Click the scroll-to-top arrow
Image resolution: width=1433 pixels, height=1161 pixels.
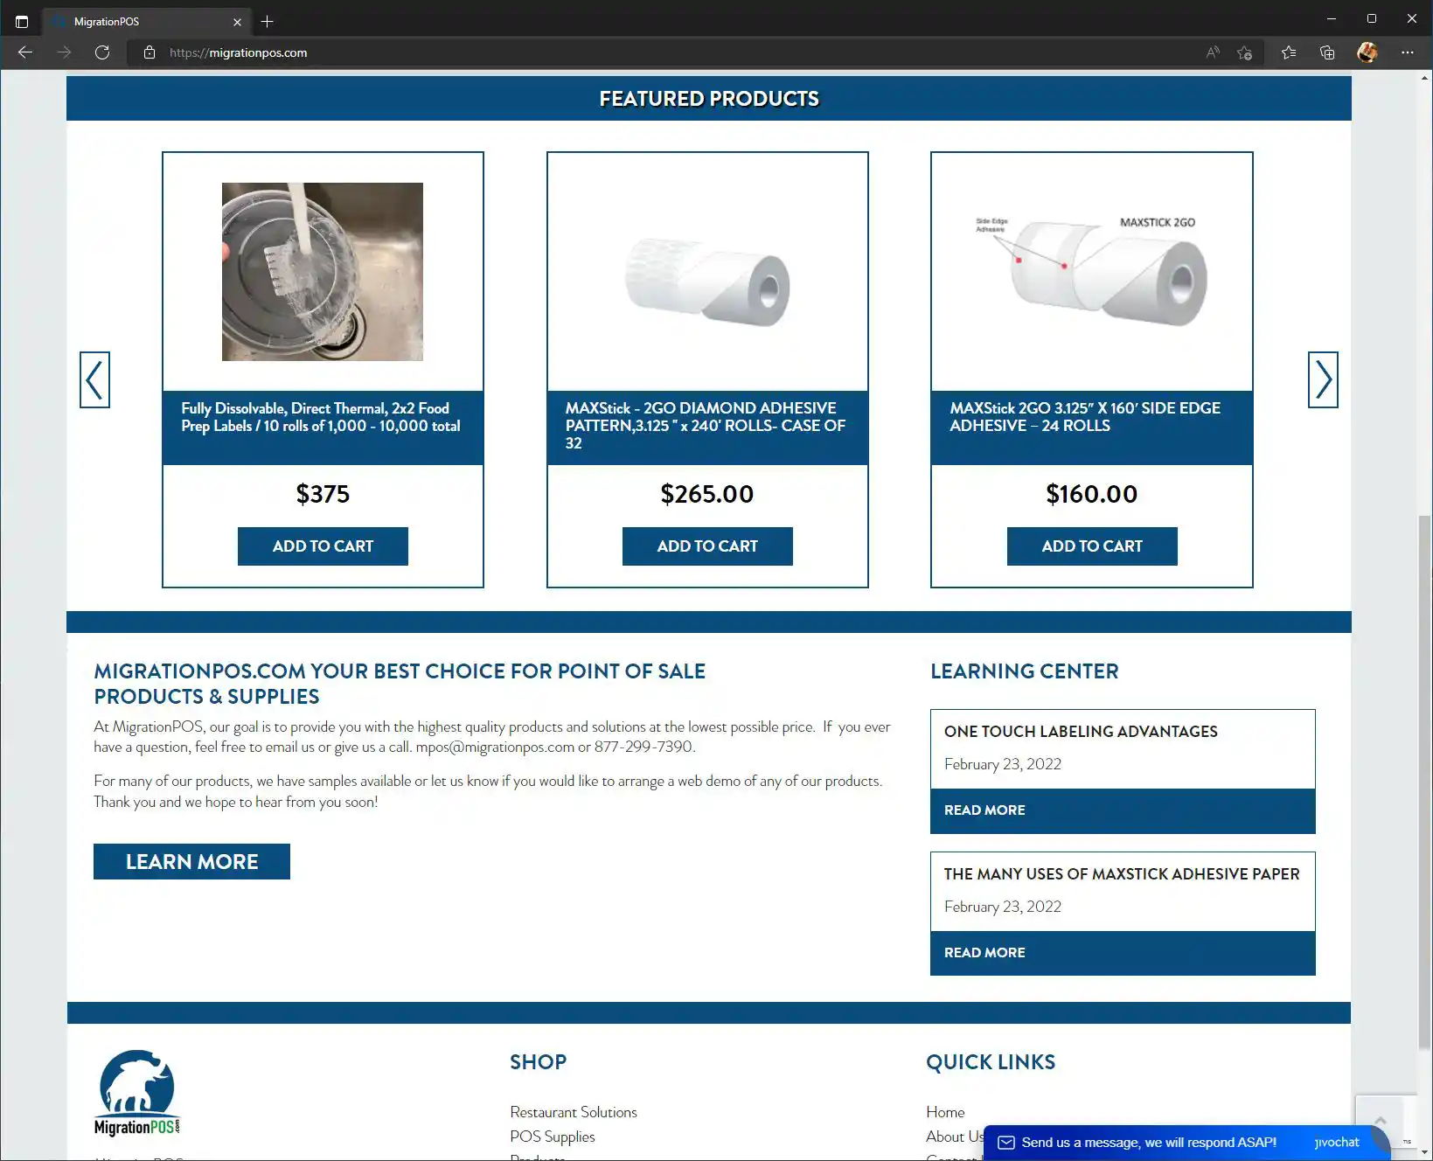click(1381, 1120)
